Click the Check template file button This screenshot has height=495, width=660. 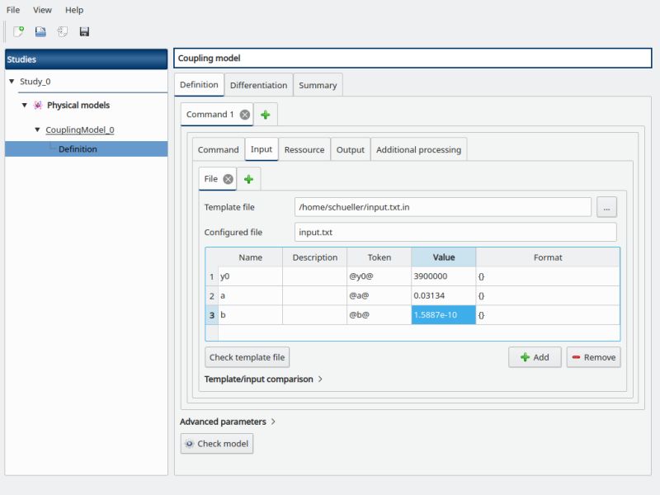(x=247, y=356)
